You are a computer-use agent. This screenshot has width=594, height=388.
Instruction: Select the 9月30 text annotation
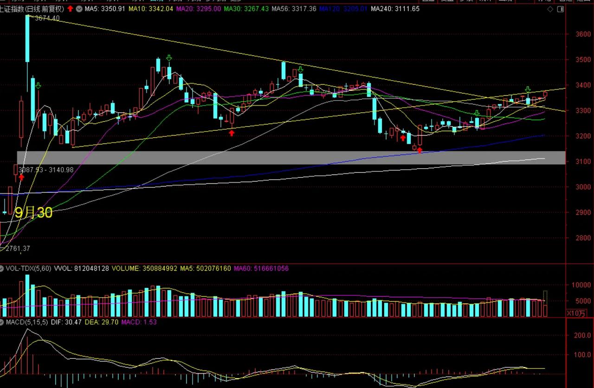pyautogui.click(x=33, y=213)
